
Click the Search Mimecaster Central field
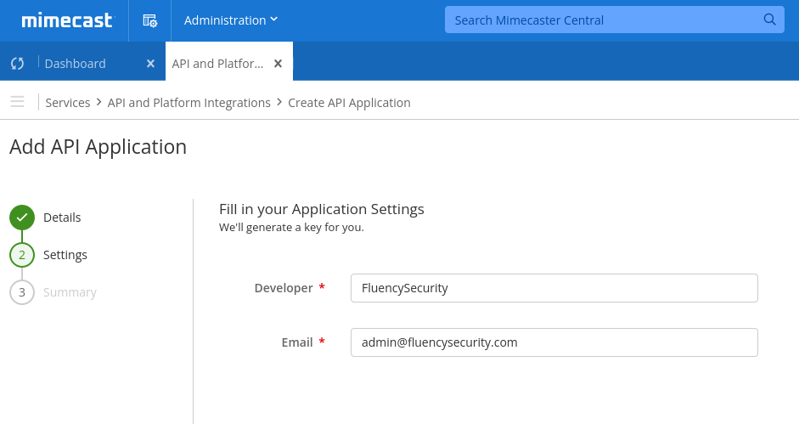tap(614, 20)
